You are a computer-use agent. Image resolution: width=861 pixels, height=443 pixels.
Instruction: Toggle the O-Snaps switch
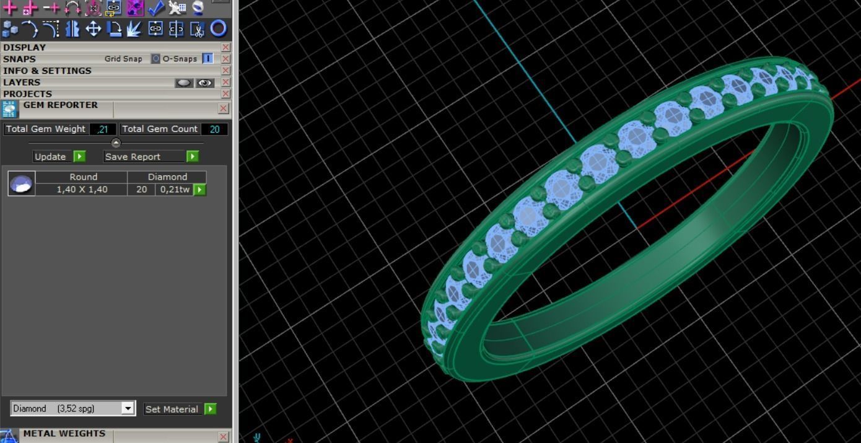coord(208,59)
